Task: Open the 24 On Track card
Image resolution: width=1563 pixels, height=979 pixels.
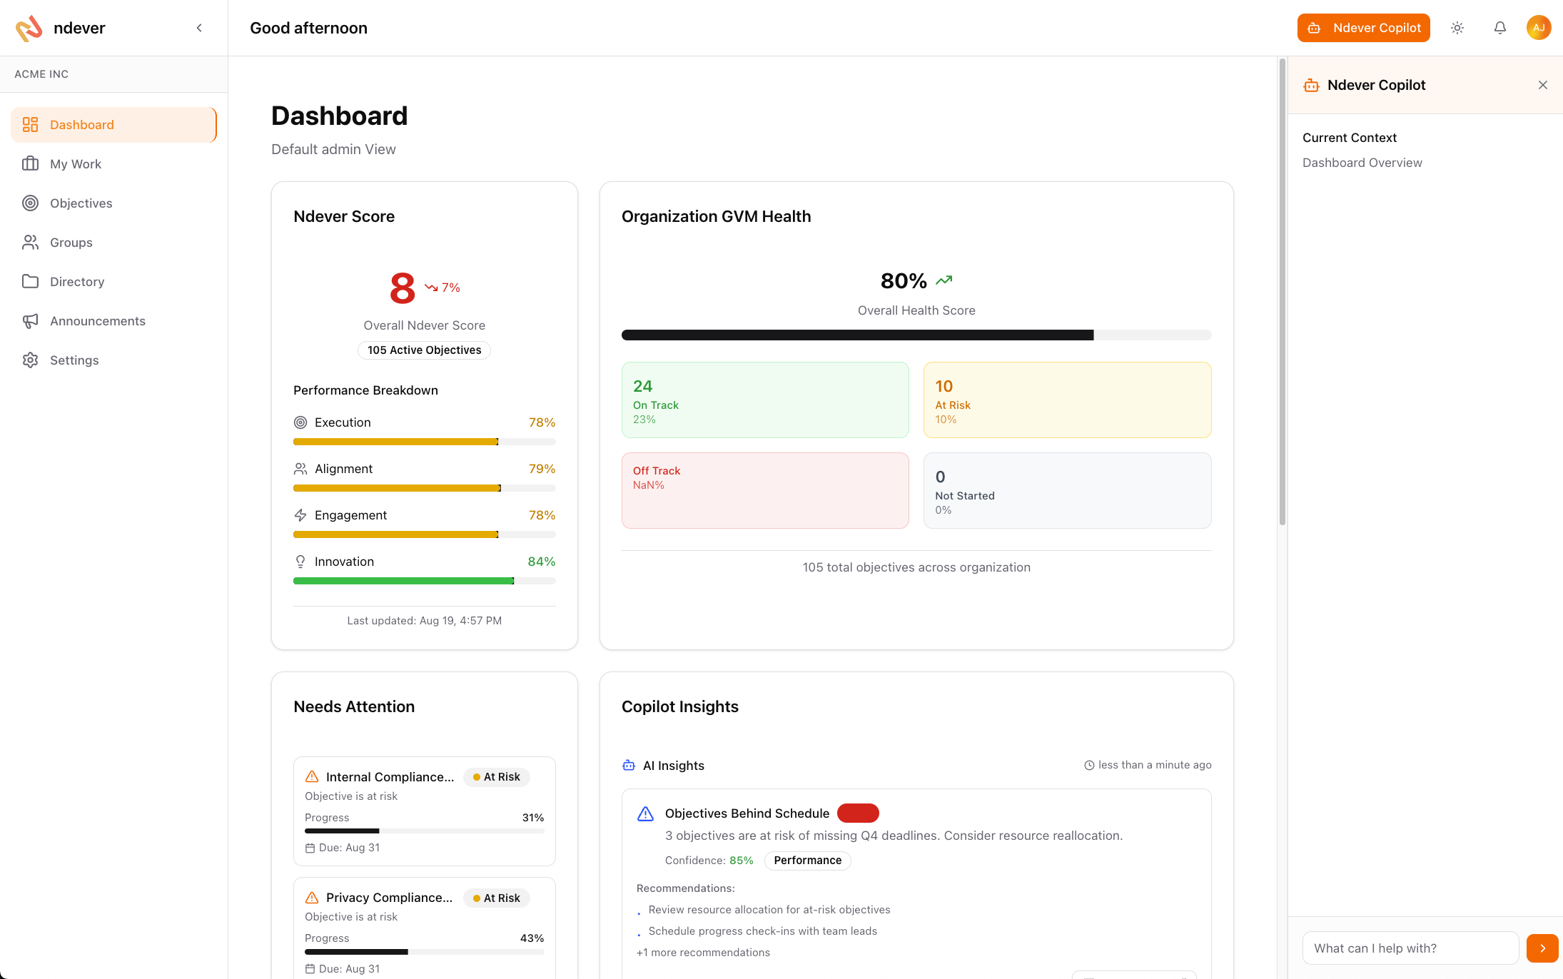Action: coord(765,400)
